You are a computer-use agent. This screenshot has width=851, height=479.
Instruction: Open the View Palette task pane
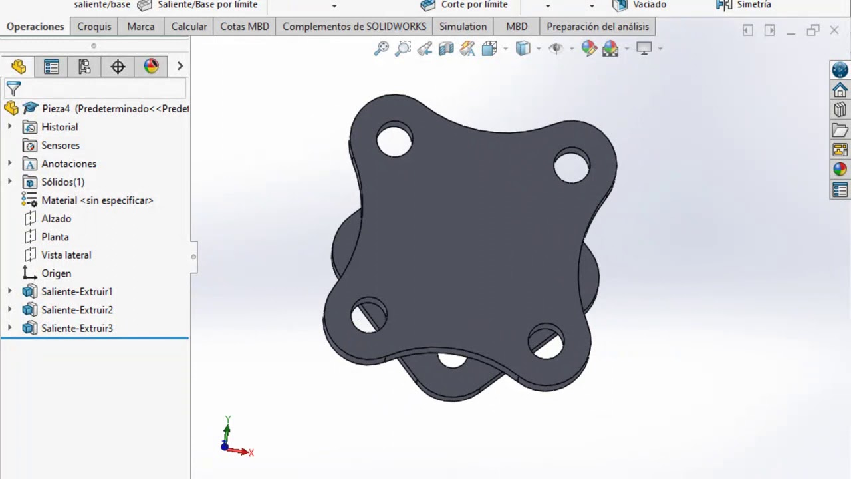pyautogui.click(x=840, y=150)
